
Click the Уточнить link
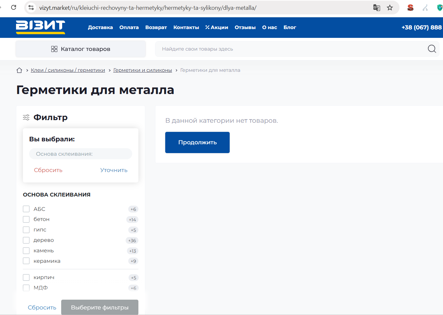[114, 170]
